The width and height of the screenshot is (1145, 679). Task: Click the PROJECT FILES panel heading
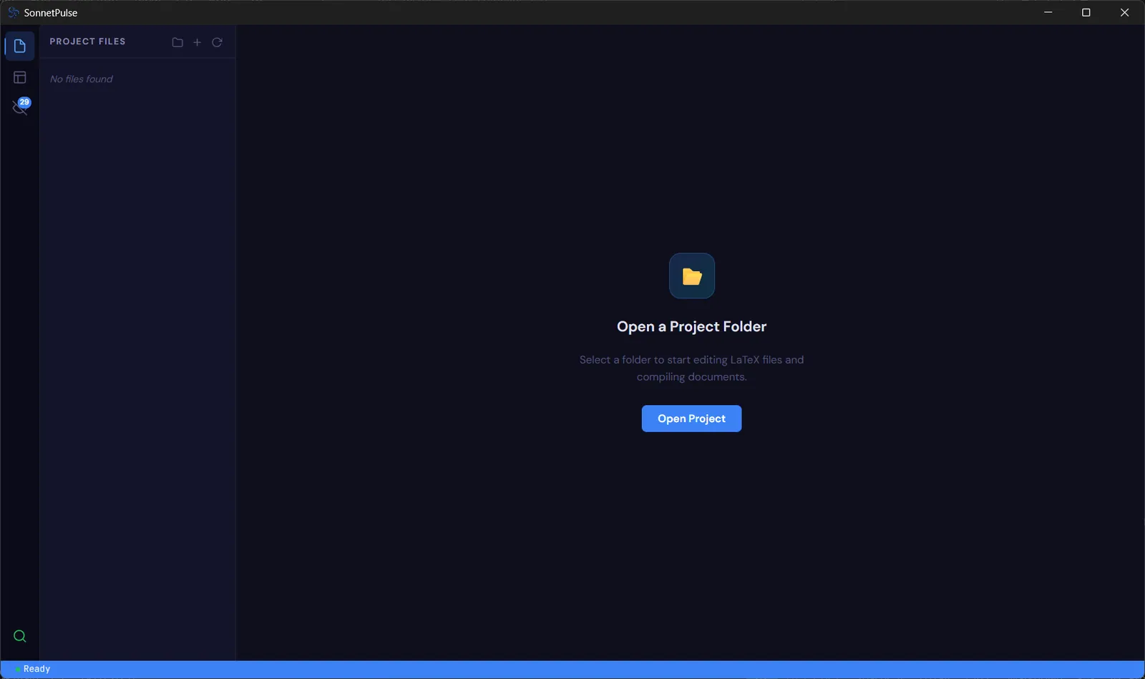pyautogui.click(x=87, y=41)
